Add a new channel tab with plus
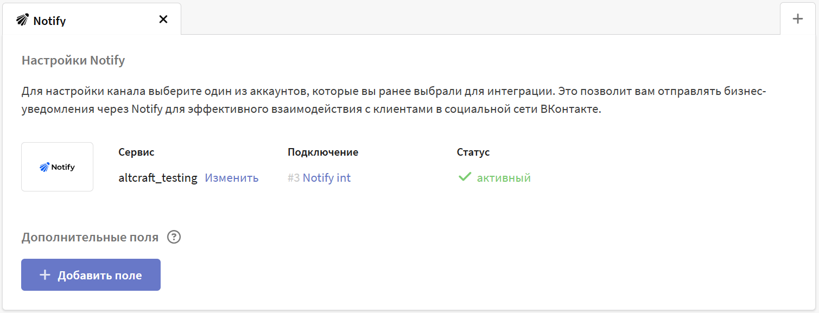The width and height of the screenshot is (819, 313). [797, 19]
